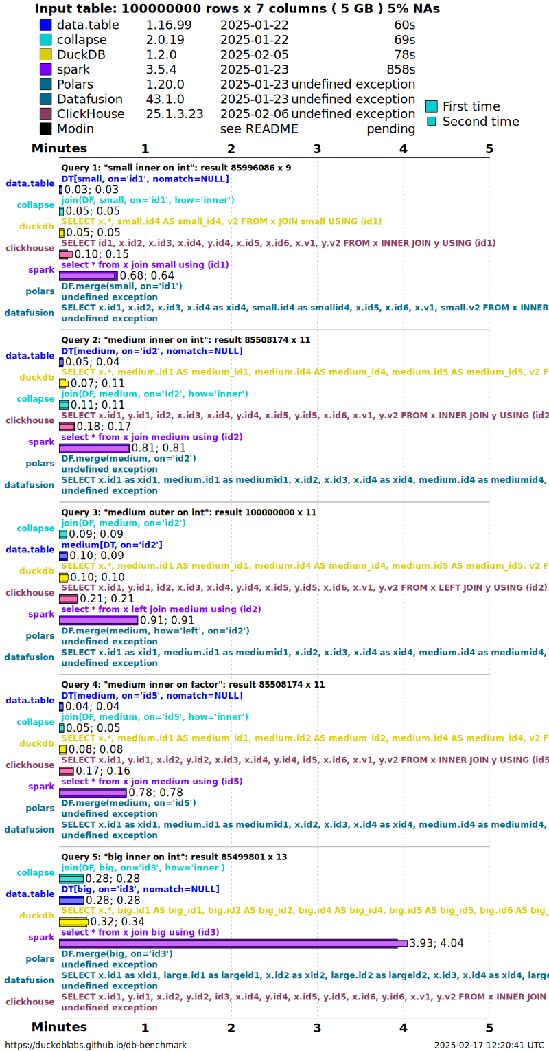Open the duckdblabs.github.io/db-benchmark URL
The image size is (549, 1051).
click(95, 1046)
